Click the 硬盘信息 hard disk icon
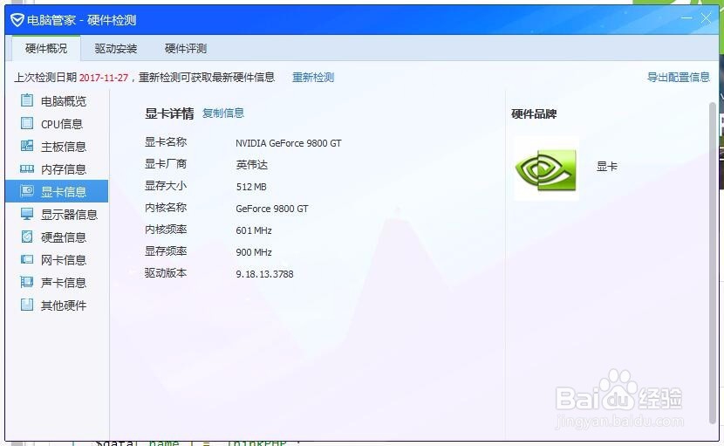This screenshot has height=446, width=724. coord(27,237)
